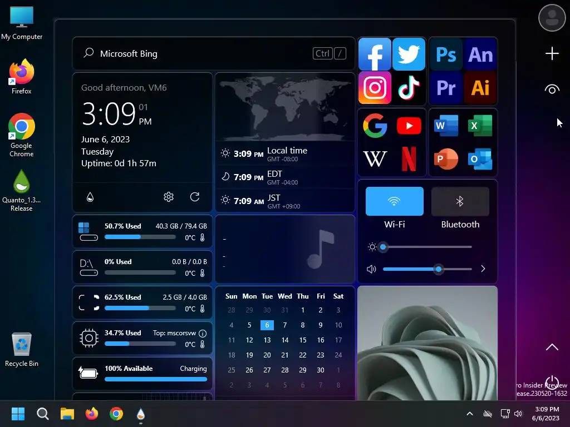Adjust the brightness slider

click(x=427, y=247)
